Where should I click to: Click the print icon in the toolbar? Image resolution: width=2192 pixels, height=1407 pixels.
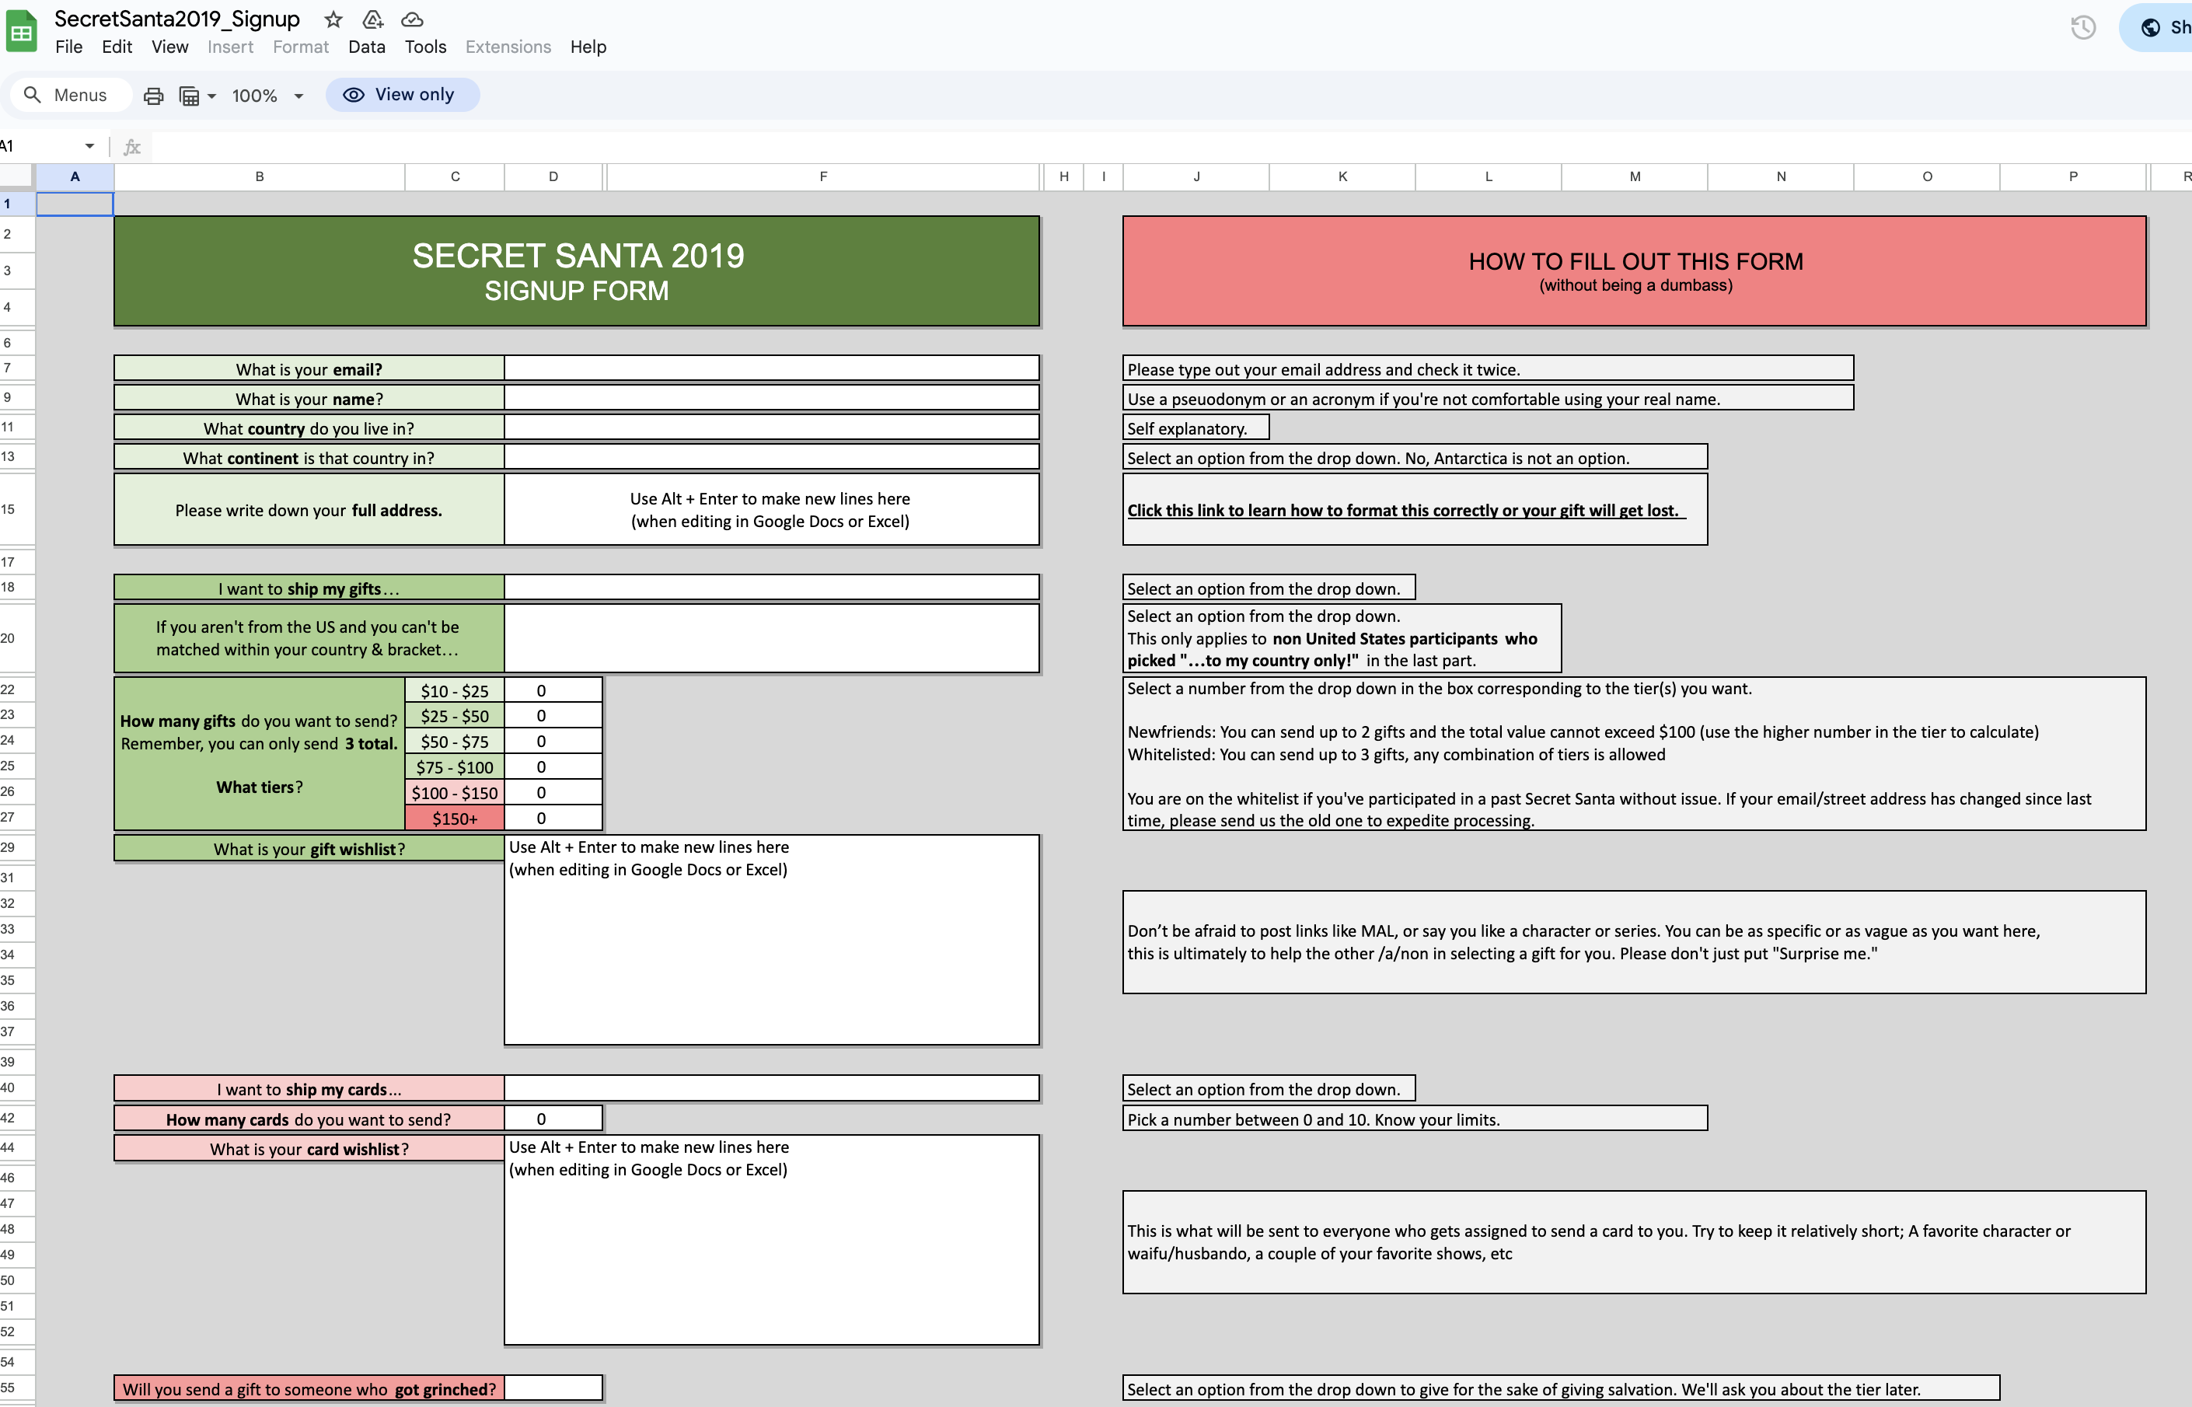[153, 96]
